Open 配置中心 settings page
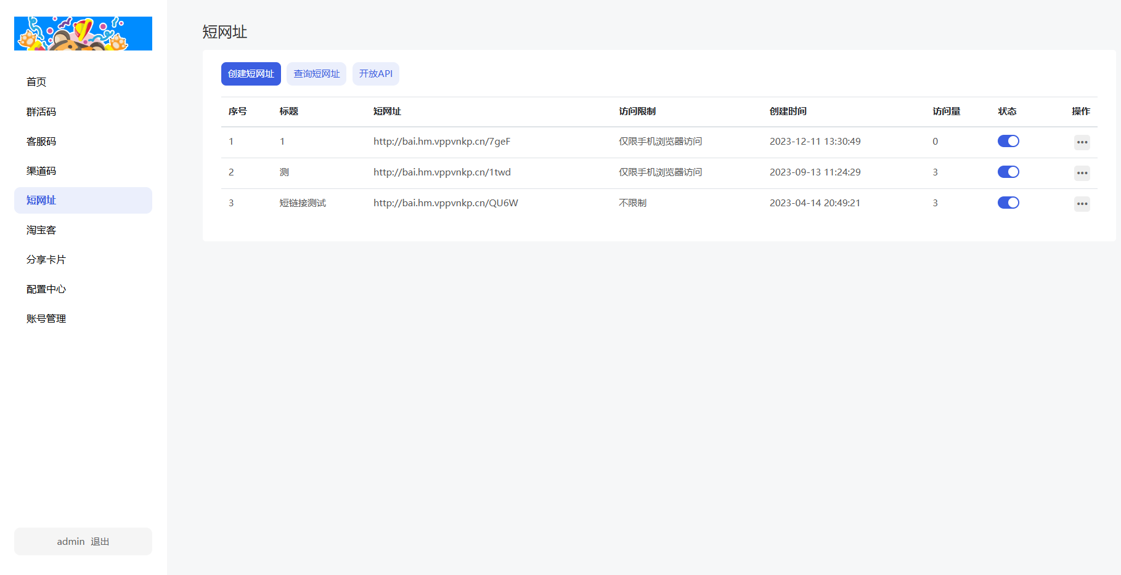1121x575 pixels. click(x=46, y=289)
